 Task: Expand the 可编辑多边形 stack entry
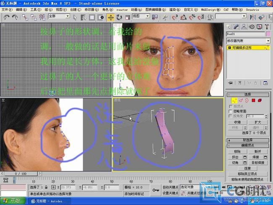pyautogui.click(x=229, y=48)
